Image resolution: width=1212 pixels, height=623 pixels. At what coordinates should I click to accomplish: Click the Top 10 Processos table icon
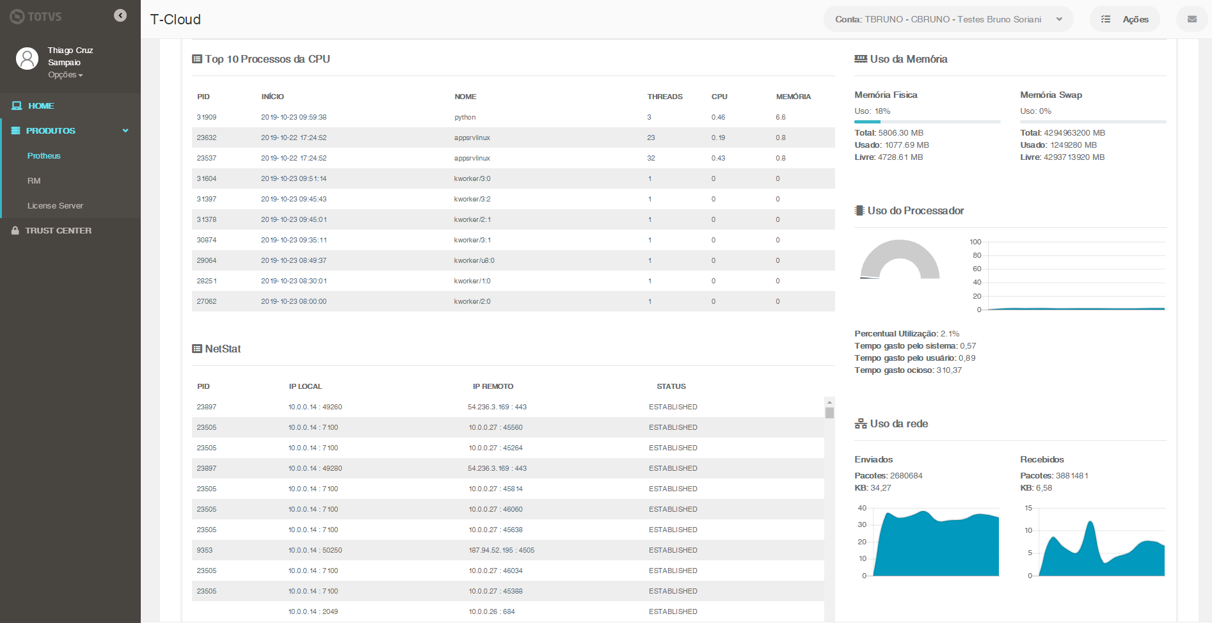point(197,59)
